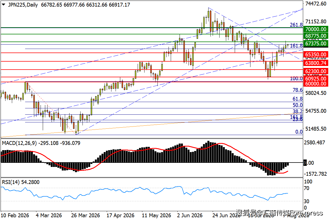Click the 26 Mar 2026 date label

click(x=86, y=215)
